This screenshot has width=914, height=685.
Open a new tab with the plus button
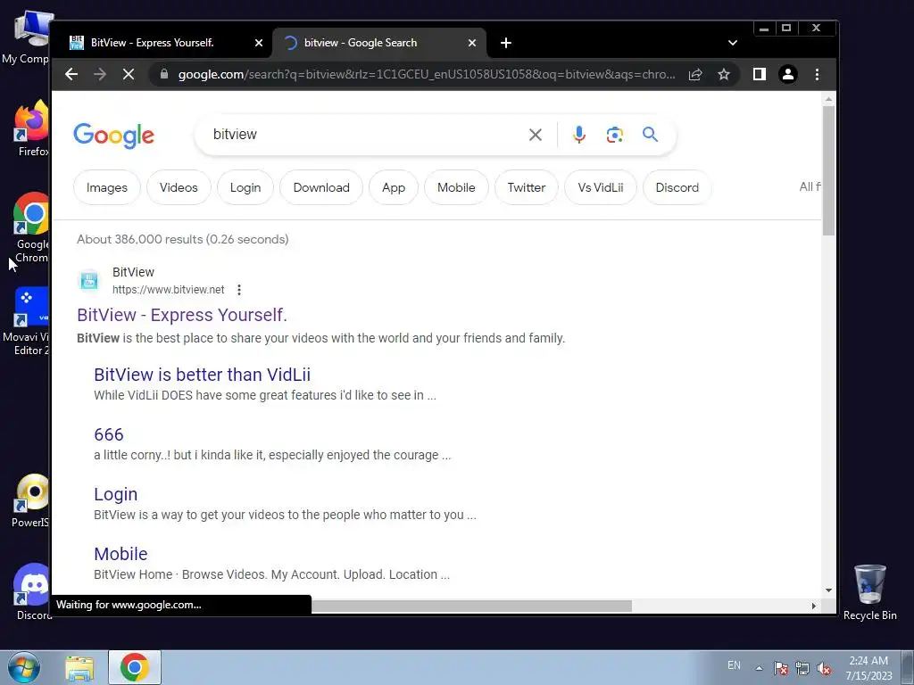pos(506,43)
